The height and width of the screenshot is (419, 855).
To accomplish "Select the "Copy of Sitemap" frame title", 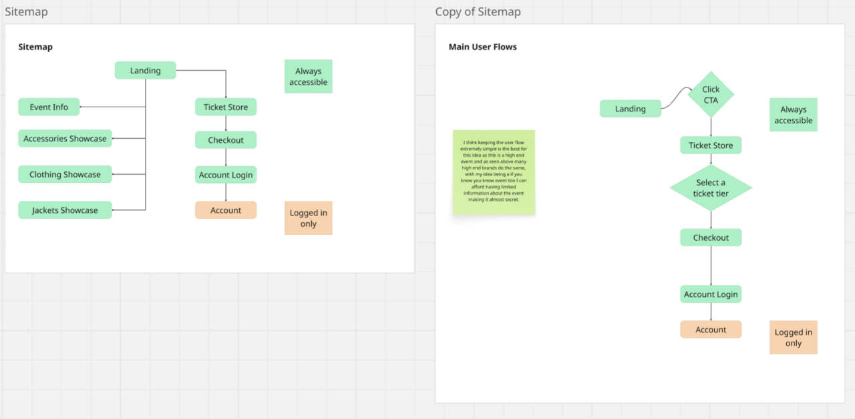I will click(x=477, y=12).
